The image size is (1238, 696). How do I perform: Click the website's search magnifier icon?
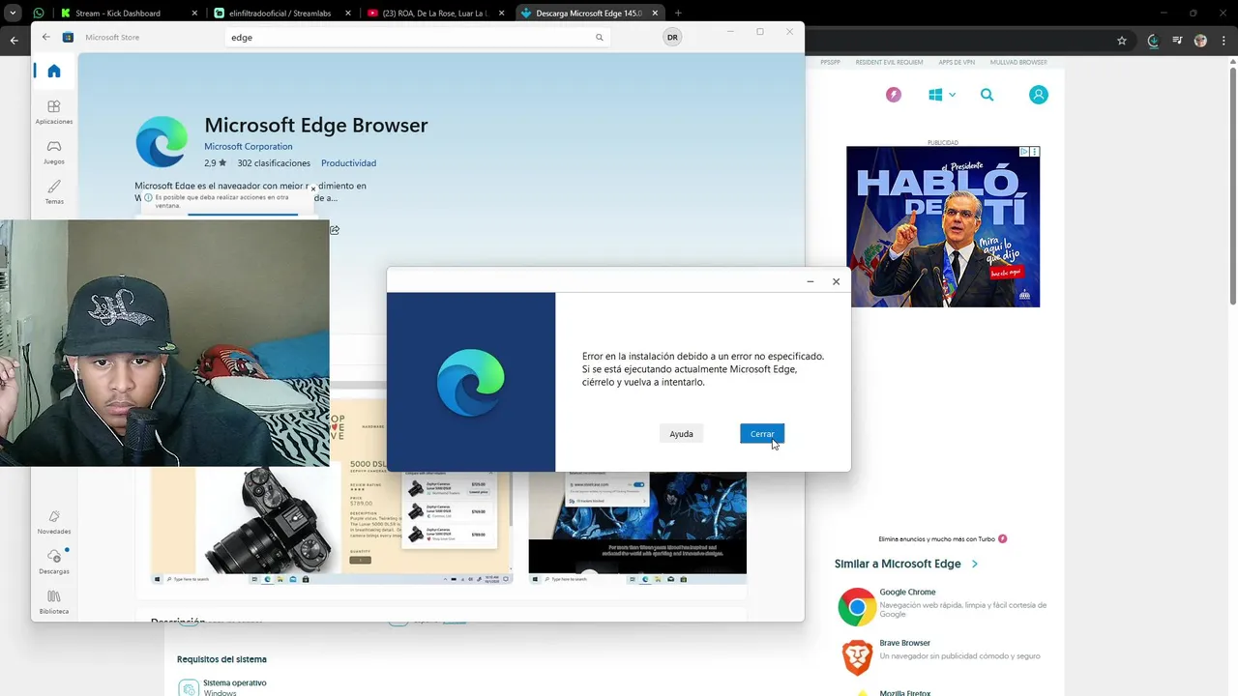[x=987, y=95]
